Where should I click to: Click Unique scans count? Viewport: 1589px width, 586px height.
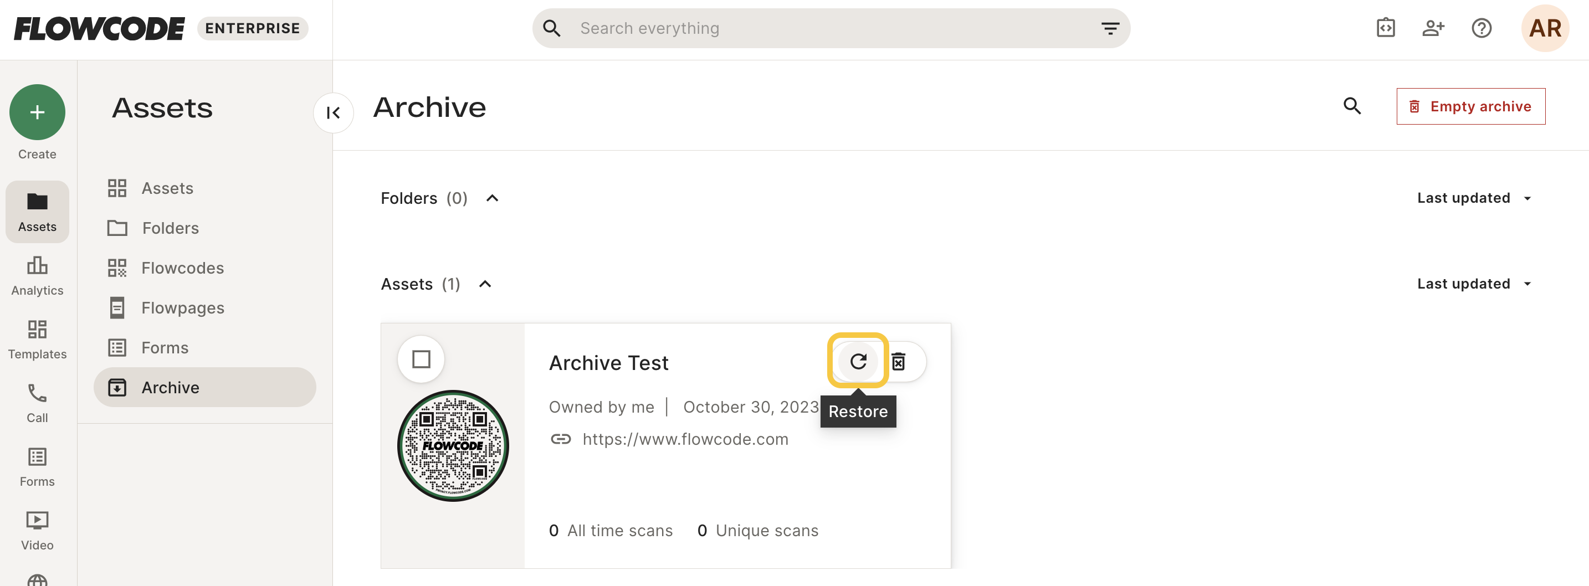point(757,531)
